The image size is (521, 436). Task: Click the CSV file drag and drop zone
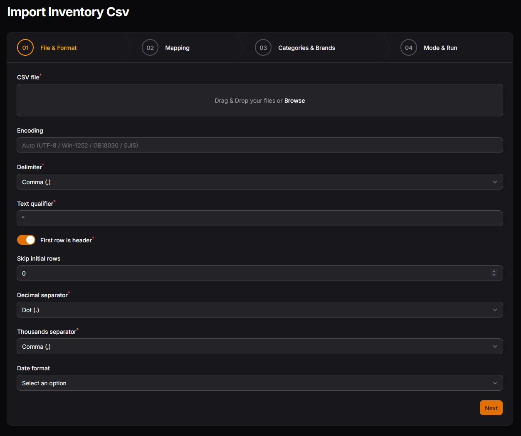pyautogui.click(x=166, y=101)
